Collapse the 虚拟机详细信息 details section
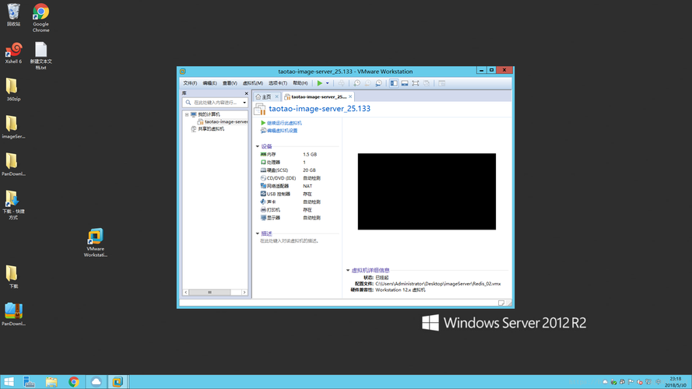 [x=348, y=271]
